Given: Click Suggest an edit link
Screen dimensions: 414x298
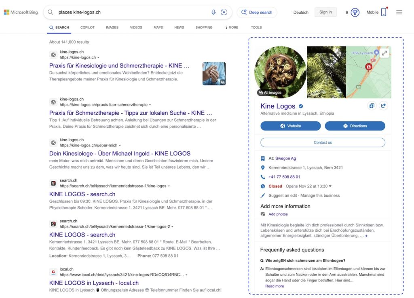Looking at the screenshot, I should [283, 195].
